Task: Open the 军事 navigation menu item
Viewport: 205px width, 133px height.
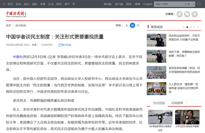Action: pos(43,4)
